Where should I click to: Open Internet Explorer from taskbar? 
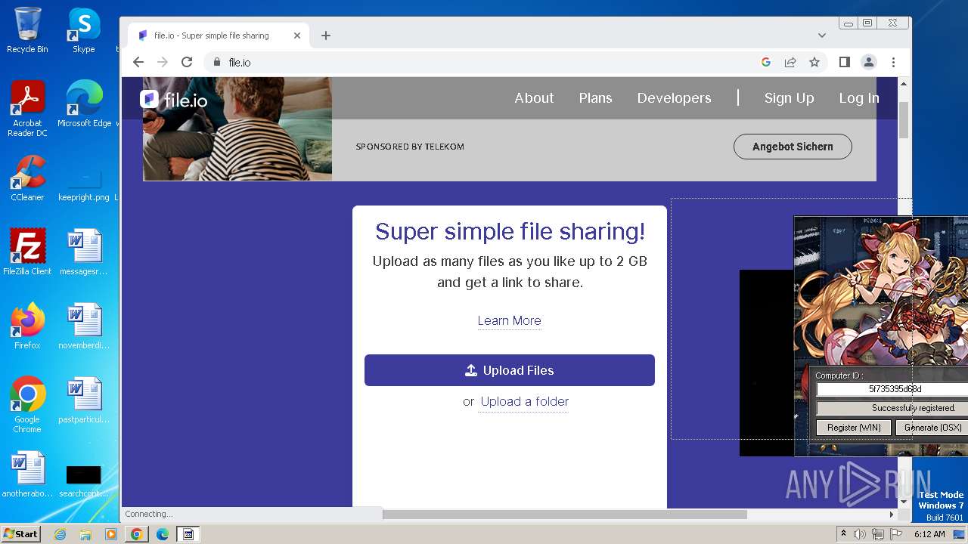(60, 534)
